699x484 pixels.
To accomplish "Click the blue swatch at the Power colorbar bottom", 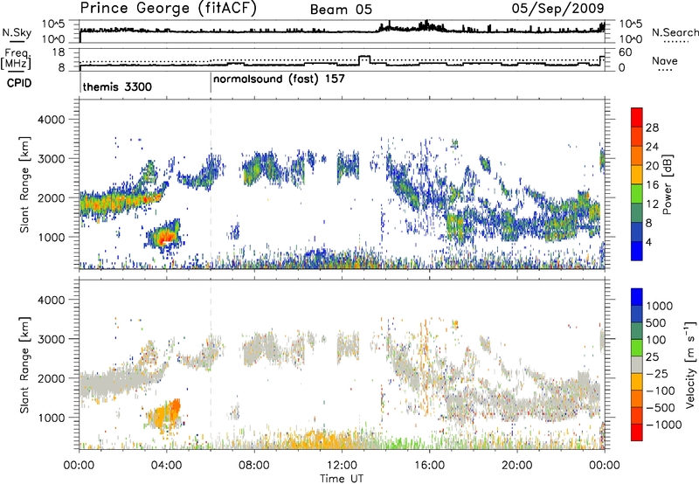I will click(637, 251).
